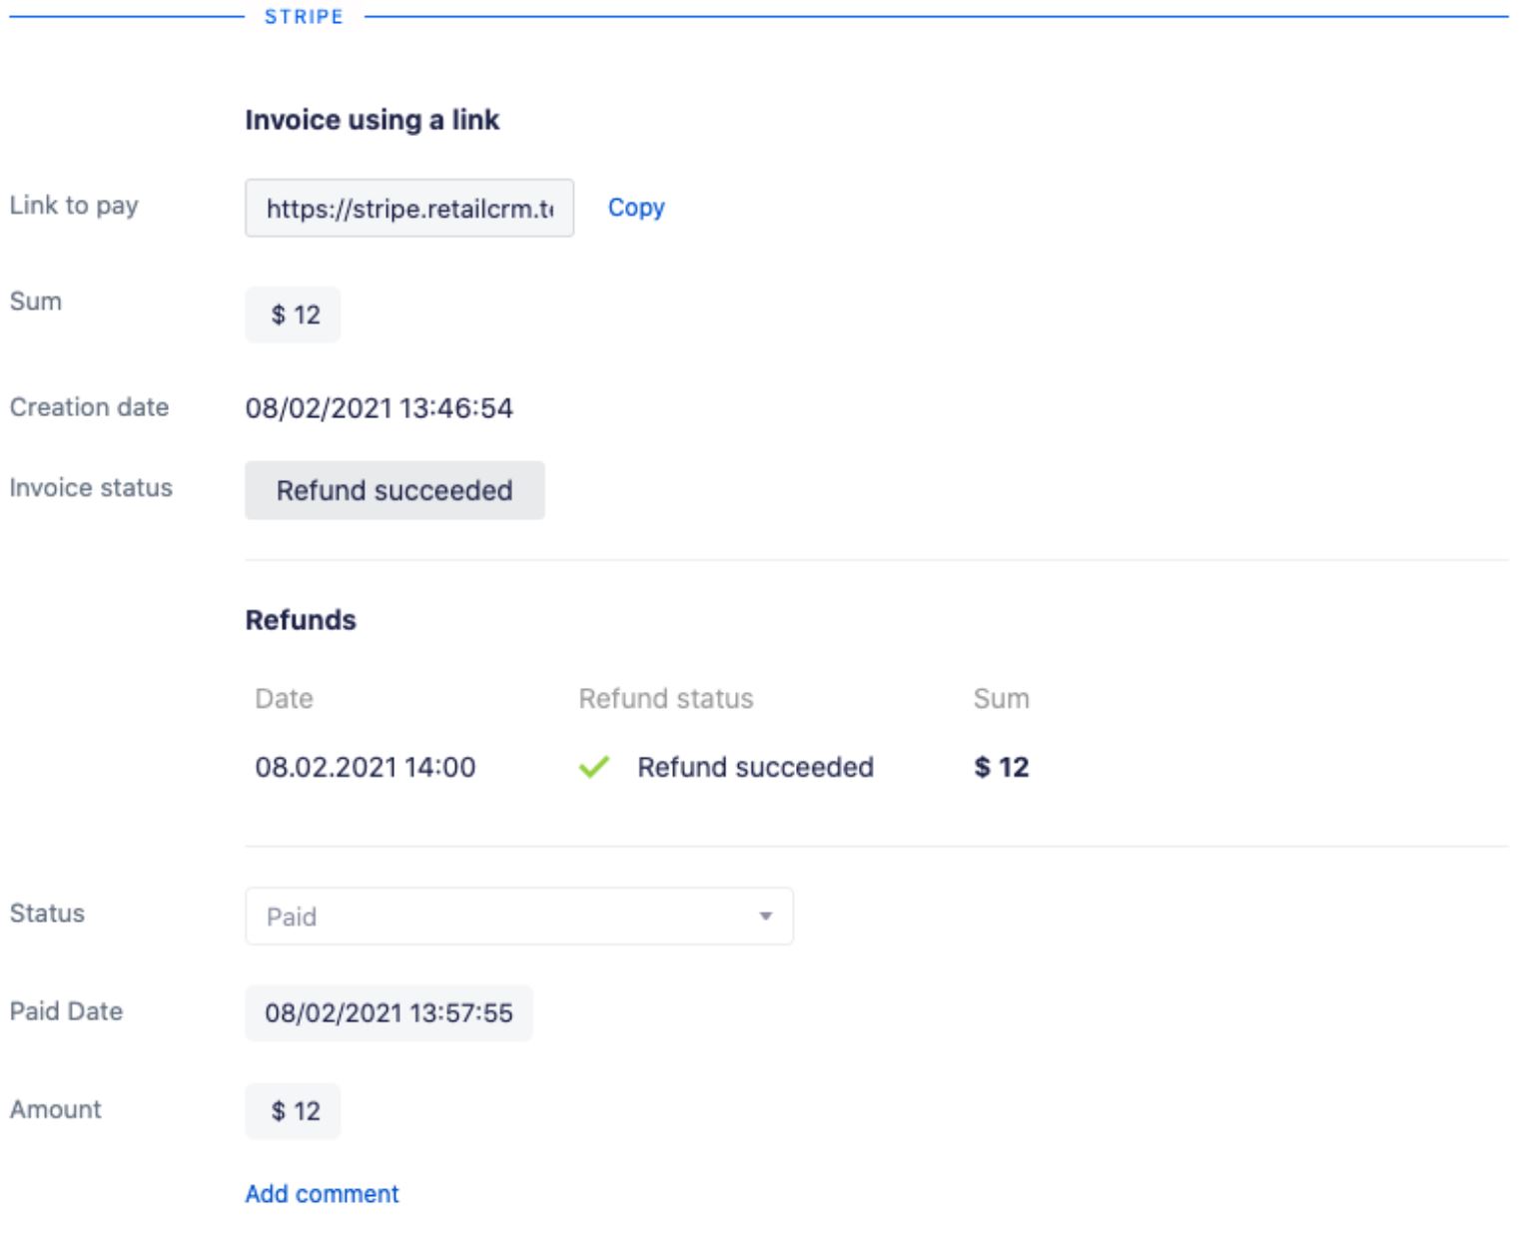Select the Sum field showing $ 12

pos(294,315)
